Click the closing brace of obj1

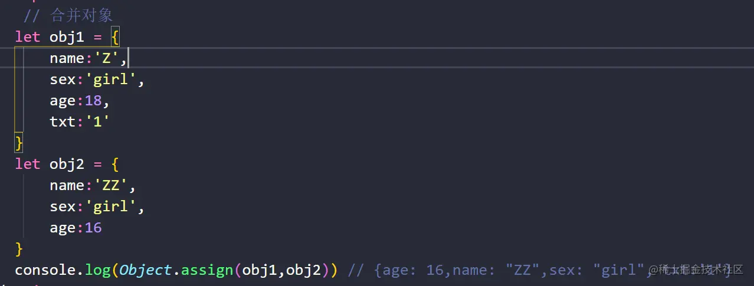click(19, 142)
